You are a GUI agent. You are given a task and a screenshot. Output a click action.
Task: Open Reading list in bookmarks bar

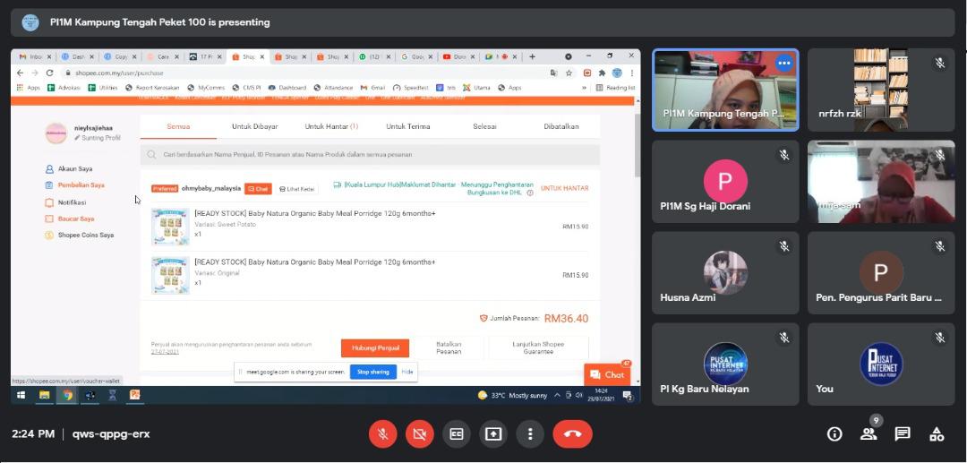point(615,88)
